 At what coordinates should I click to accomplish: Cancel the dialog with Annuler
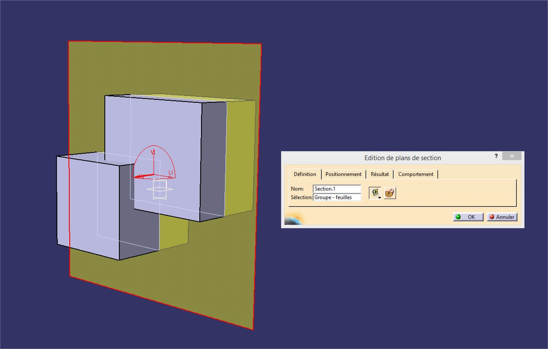point(501,217)
